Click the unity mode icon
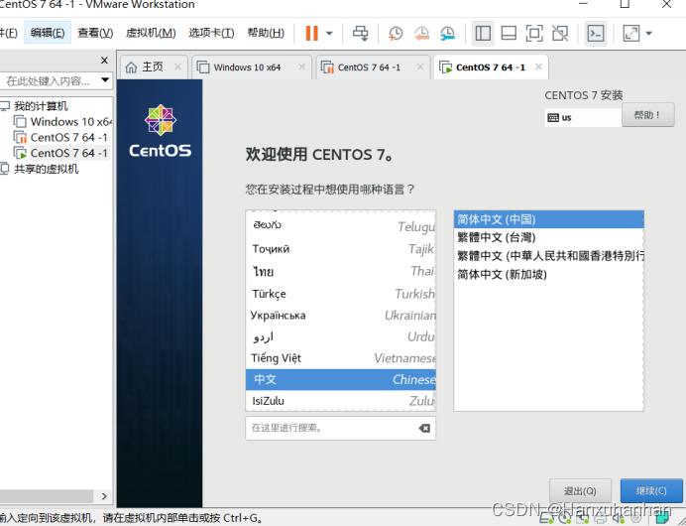The width and height of the screenshot is (686, 526). point(560,34)
